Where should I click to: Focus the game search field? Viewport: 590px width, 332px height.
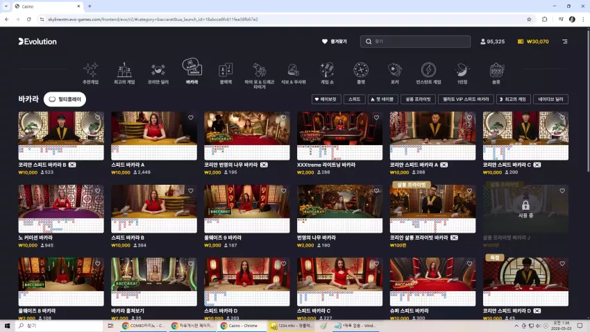point(415,42)
